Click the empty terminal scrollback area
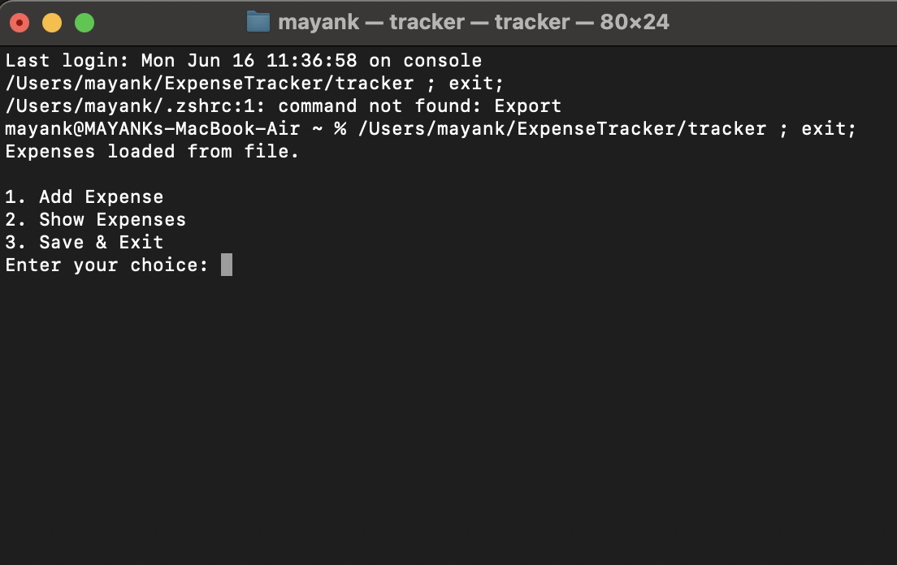897x565 pixels. 447,406
